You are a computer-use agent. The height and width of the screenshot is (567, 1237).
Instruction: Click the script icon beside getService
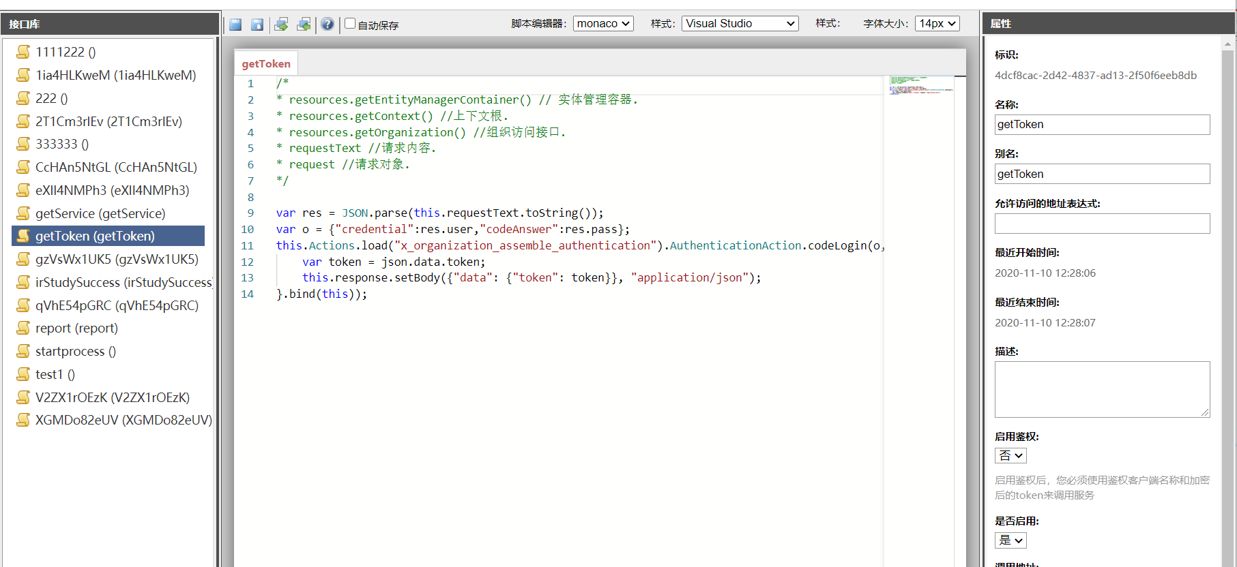pyautogui.click(x=23, y=213)
